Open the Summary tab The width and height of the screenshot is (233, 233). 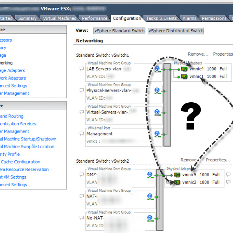(27, 18)
